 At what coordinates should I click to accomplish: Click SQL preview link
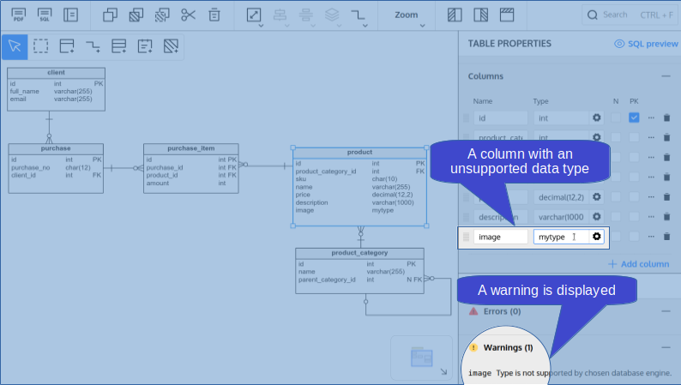coord(646,44)
